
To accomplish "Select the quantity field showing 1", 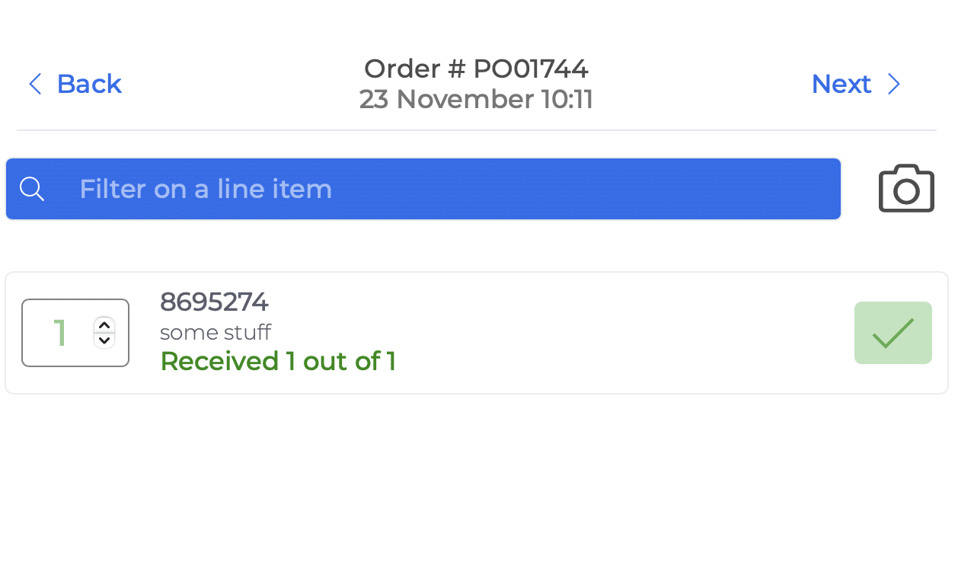I will click(x=75, y=333).
